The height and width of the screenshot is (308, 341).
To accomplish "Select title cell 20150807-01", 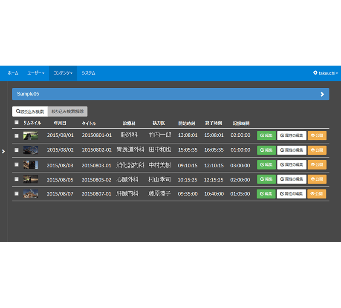I will (97, 194).
